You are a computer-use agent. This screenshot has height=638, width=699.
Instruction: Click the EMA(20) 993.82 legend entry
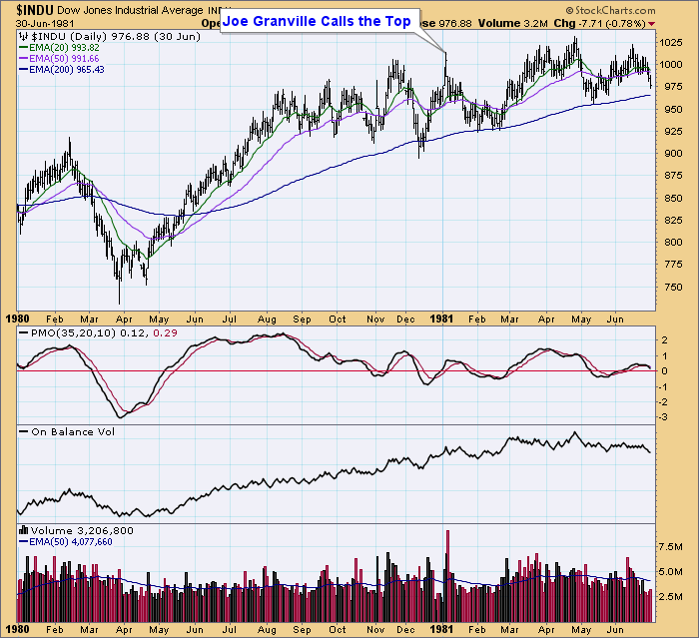pos(64,47)
